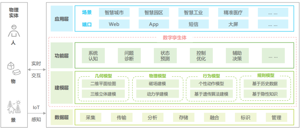Select the 数据层 layer label
Screen dimensions: 300x128
[x=62, y=117]
